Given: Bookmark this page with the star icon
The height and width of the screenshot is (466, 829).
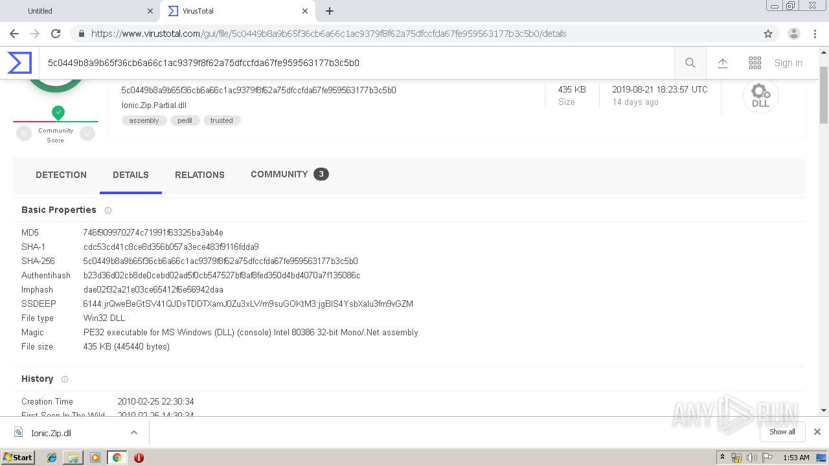Looking at the screenshot, I should (768, 34).
